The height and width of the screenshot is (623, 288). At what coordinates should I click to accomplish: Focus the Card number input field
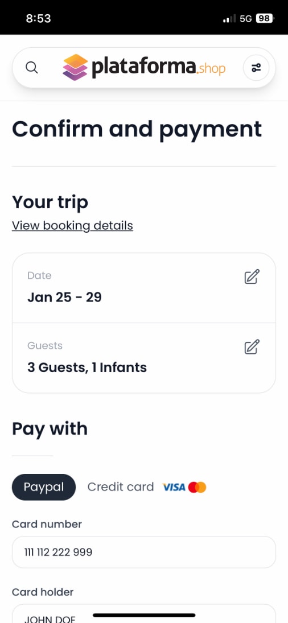pyautogui.click(x=144, y=552)
